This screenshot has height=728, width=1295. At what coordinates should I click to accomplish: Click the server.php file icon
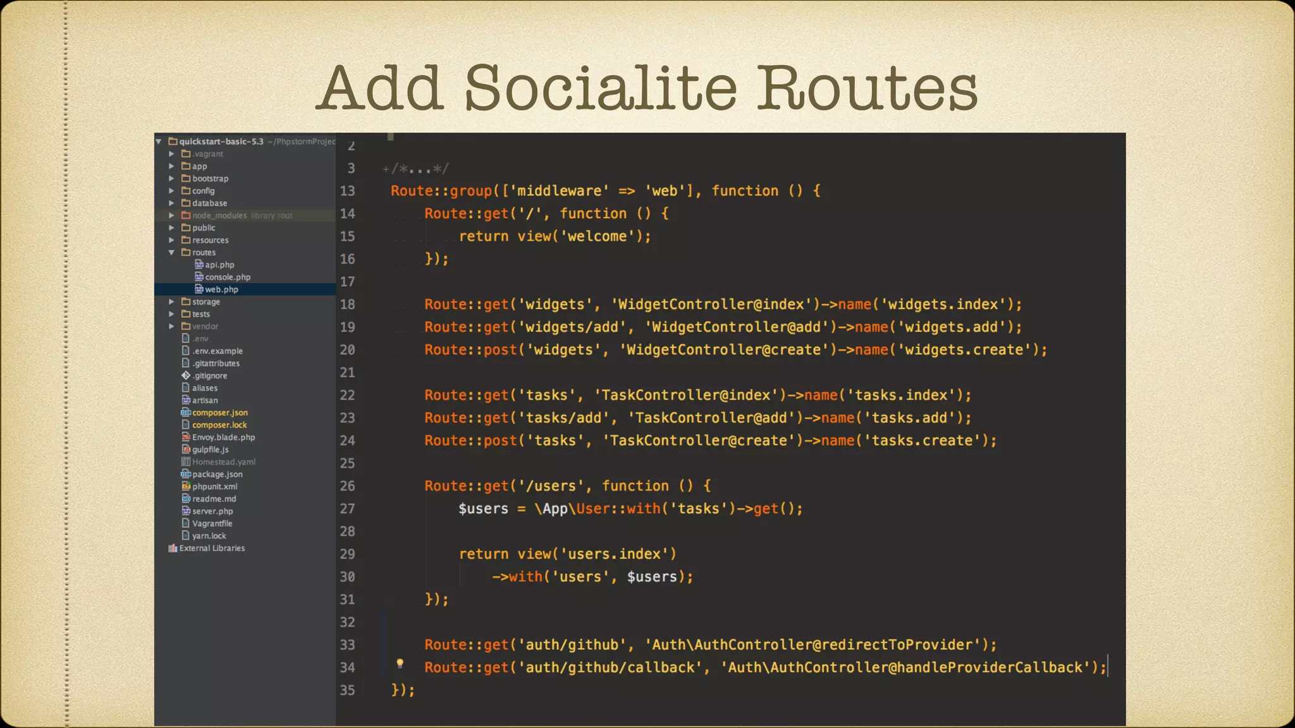point(186,511)
